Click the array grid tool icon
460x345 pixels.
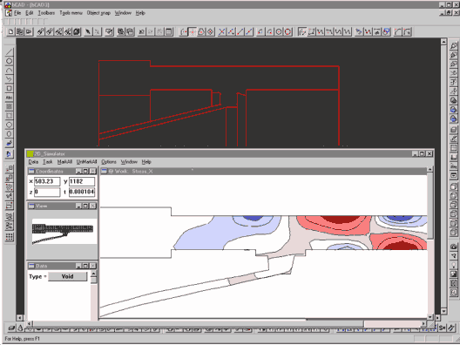coord(9,237)
